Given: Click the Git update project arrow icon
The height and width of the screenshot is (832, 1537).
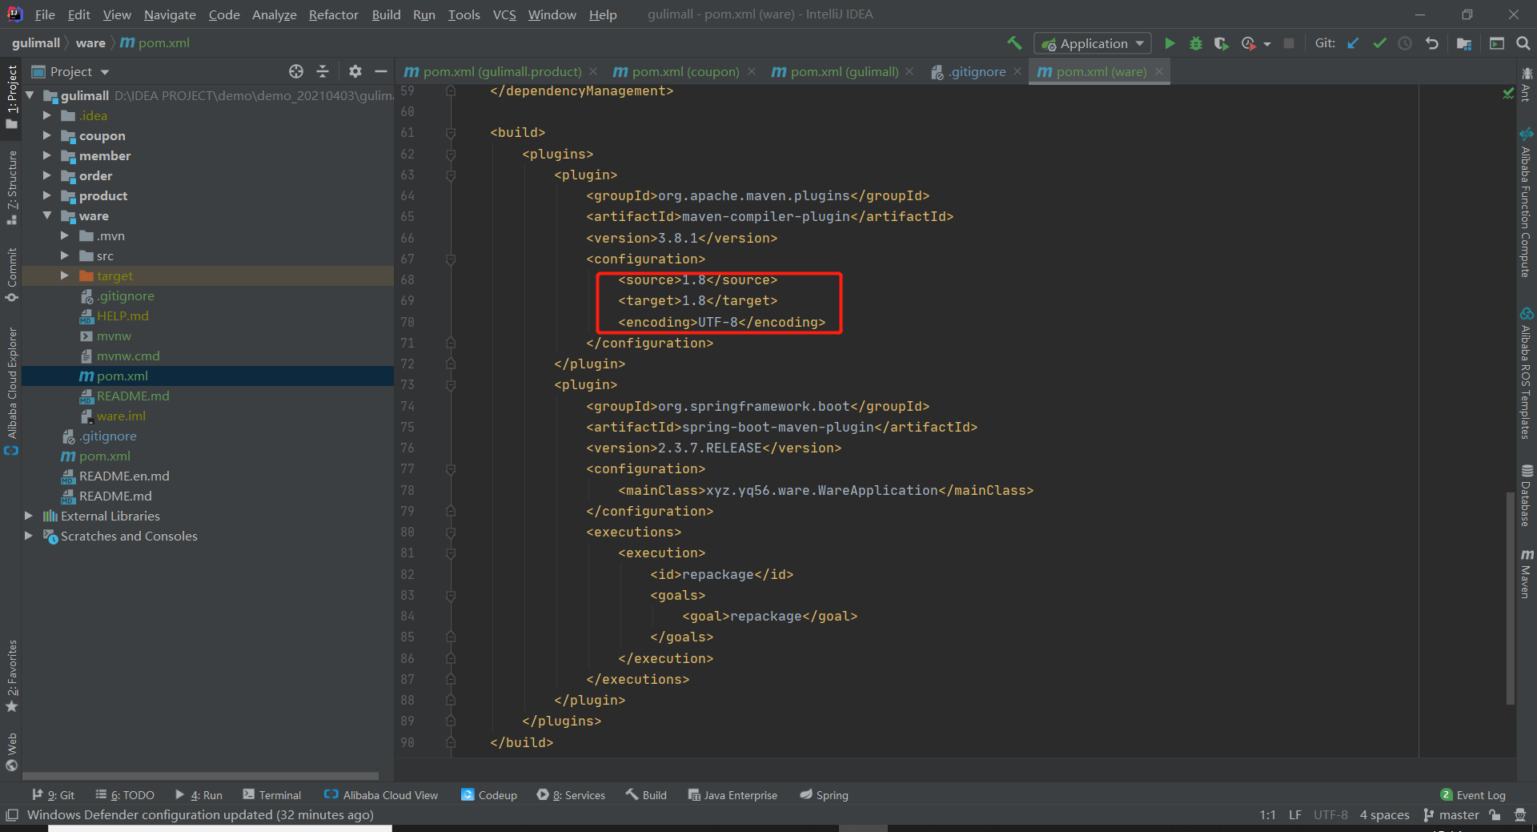Looking at the screenshot, I should 1353,43.
